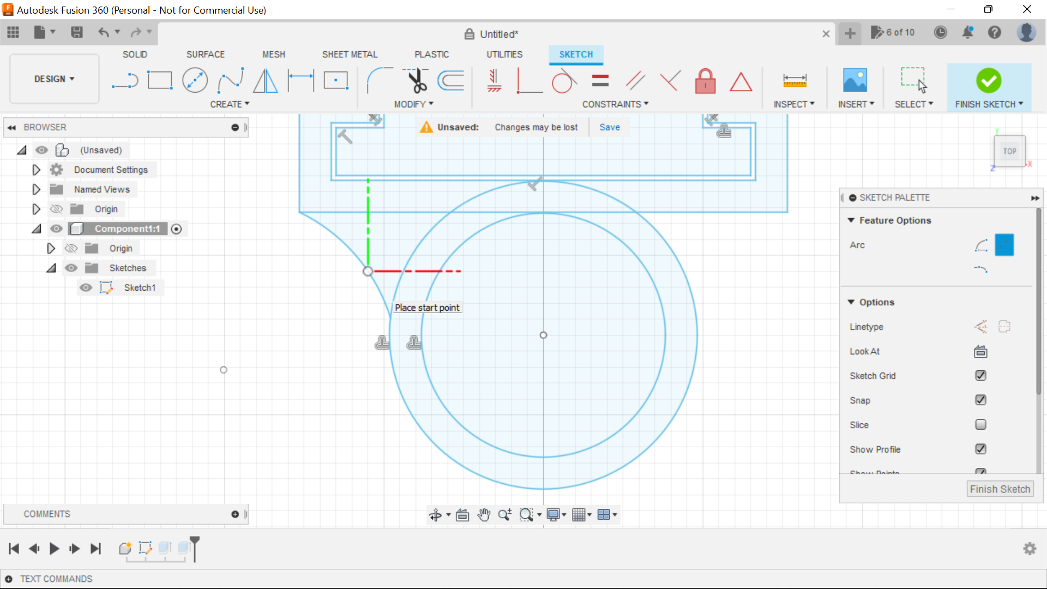Switch to the SOLID tab

point(134,54)
